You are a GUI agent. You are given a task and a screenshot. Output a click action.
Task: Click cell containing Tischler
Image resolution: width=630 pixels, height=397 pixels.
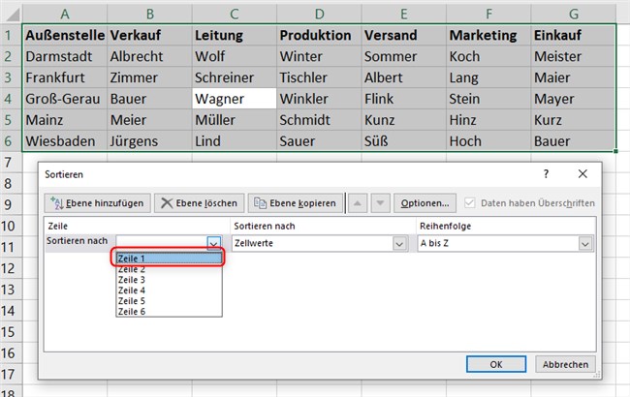(319, 77)
